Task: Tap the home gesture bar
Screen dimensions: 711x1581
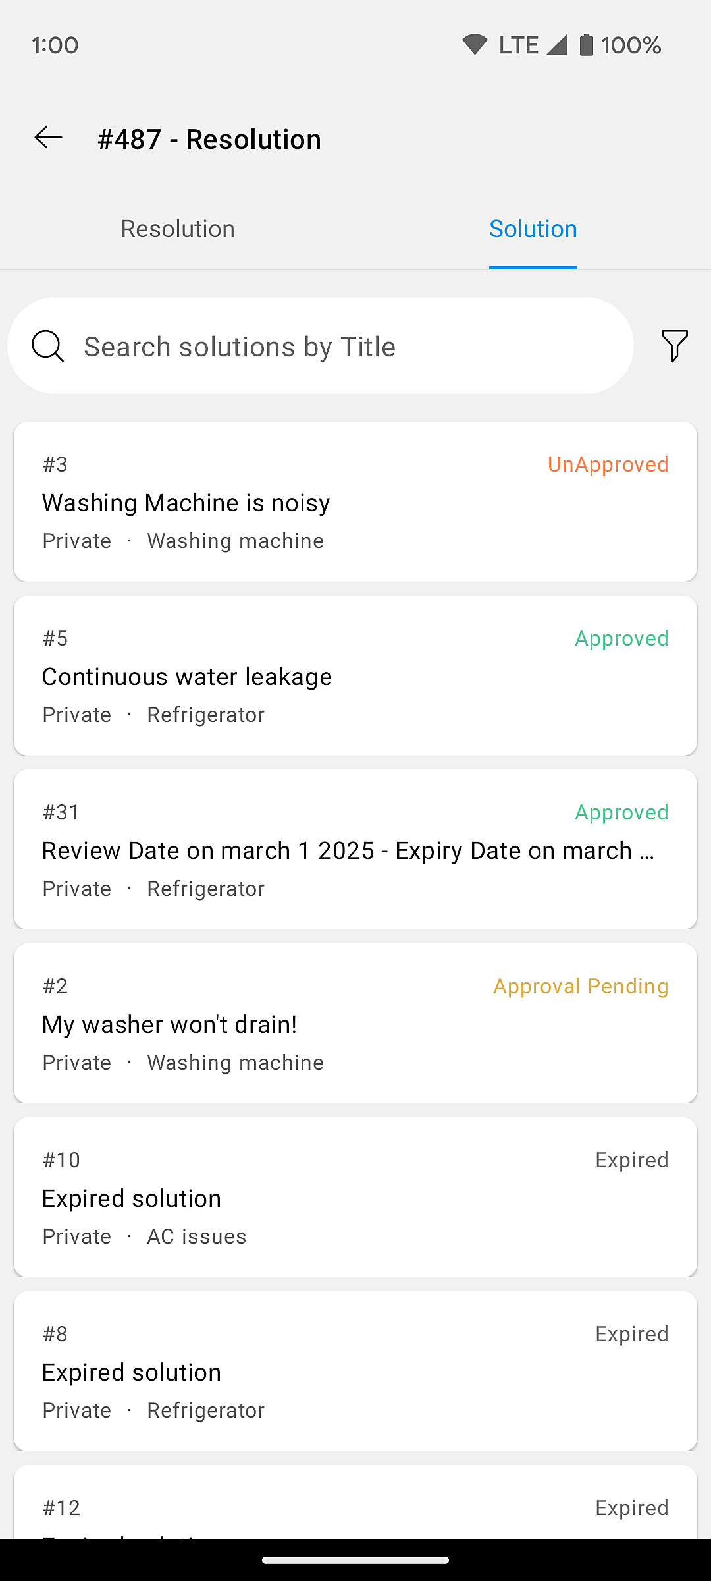Action: point(355,1560)
